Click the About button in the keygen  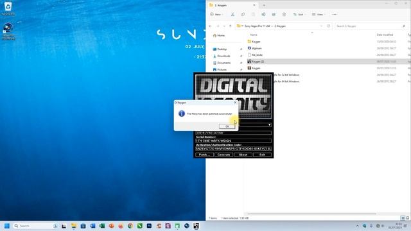pos(243,155)
